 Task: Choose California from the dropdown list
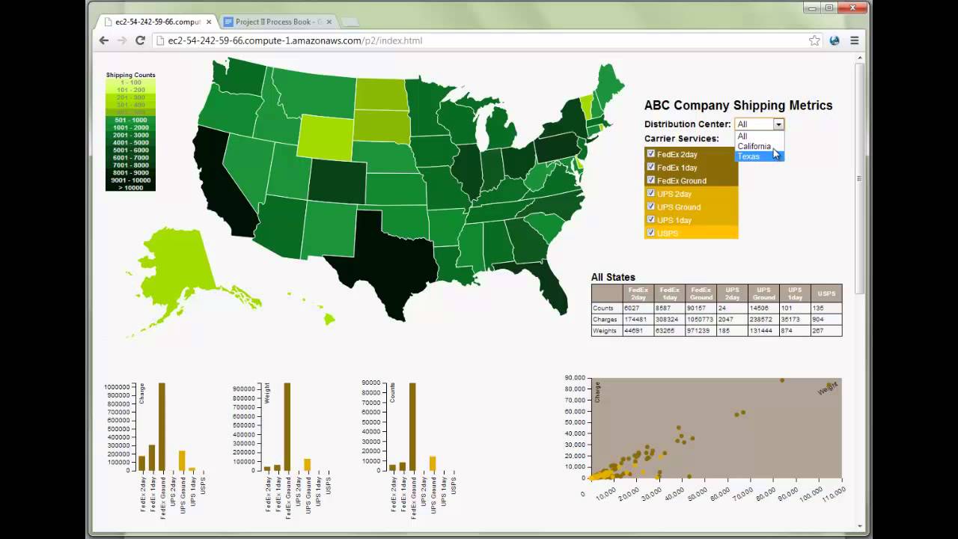(760, 146)
